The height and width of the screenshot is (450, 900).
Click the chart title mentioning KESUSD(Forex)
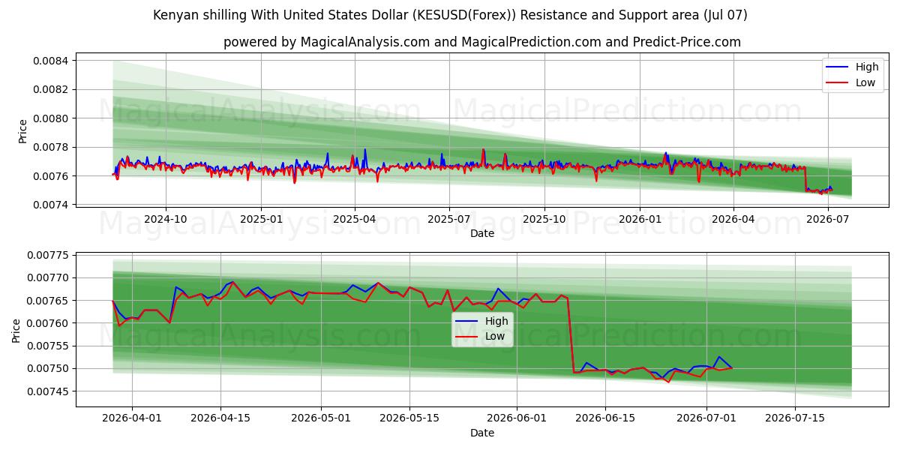450,15
